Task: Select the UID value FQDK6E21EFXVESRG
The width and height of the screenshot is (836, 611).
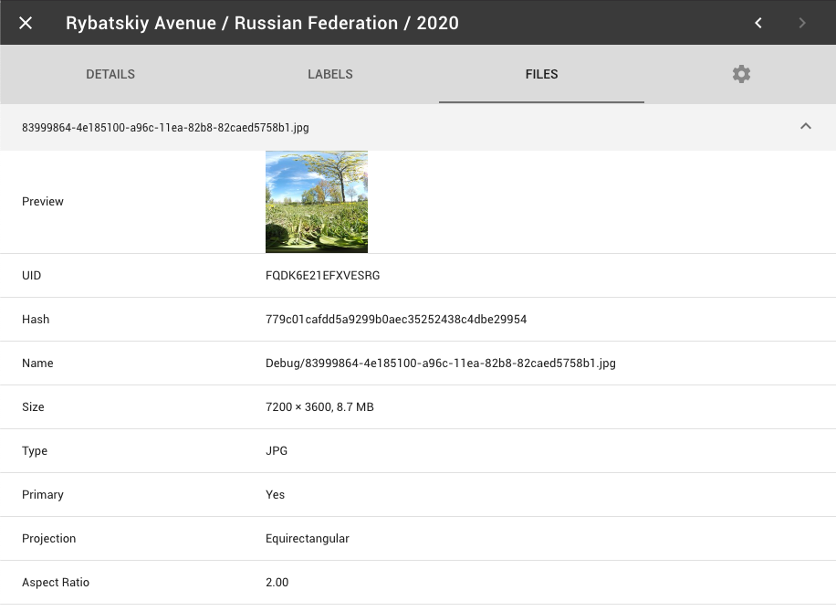Action: tap(323, 275)
